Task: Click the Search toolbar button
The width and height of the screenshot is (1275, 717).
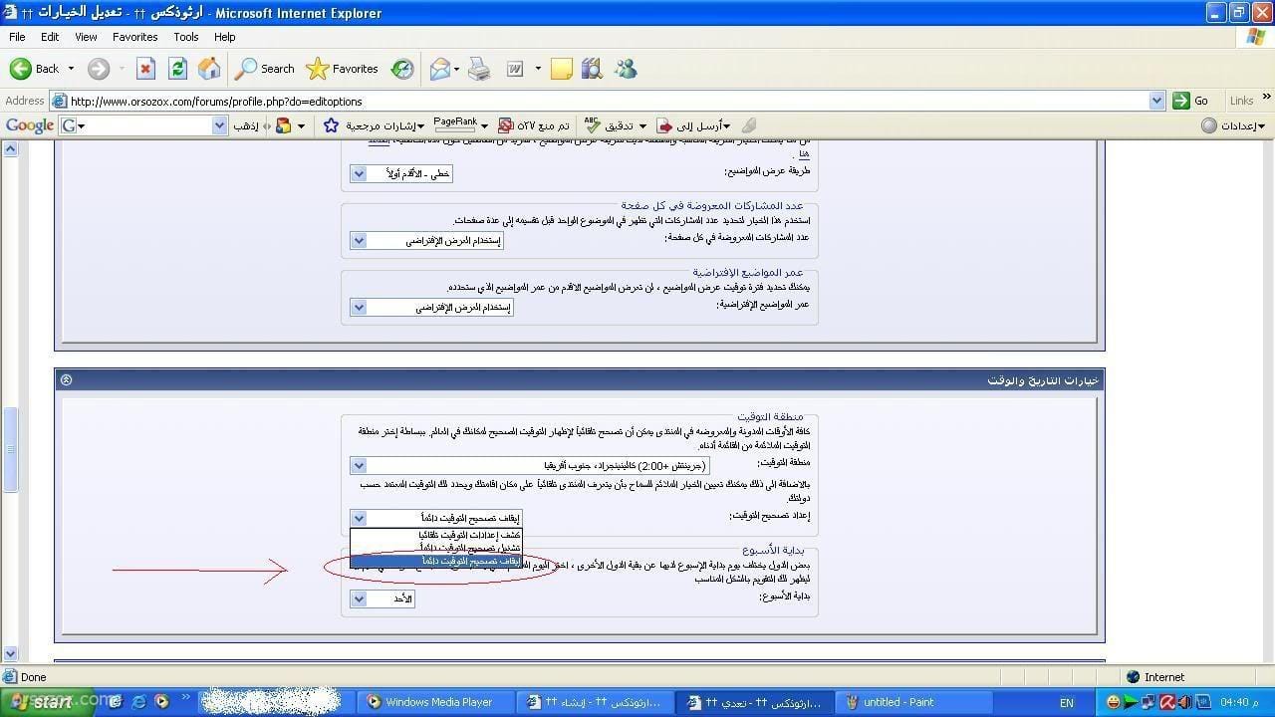Action: pyautogui.click(x=265, y=69)
